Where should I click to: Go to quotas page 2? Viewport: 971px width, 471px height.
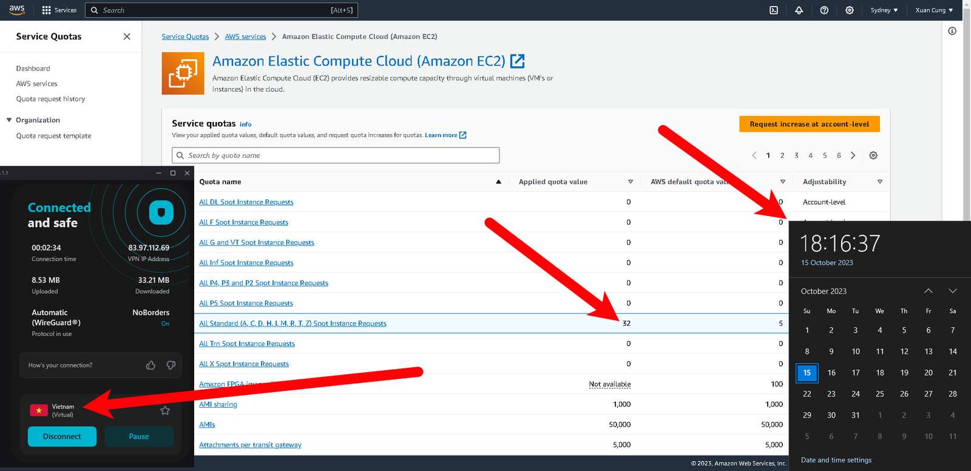click(782, 155)
